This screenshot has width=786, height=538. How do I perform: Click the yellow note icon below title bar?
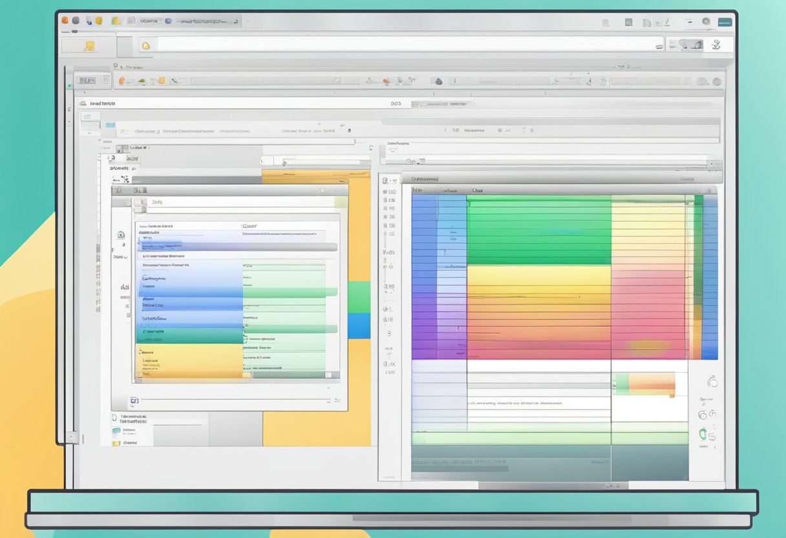tap(89, 46)
